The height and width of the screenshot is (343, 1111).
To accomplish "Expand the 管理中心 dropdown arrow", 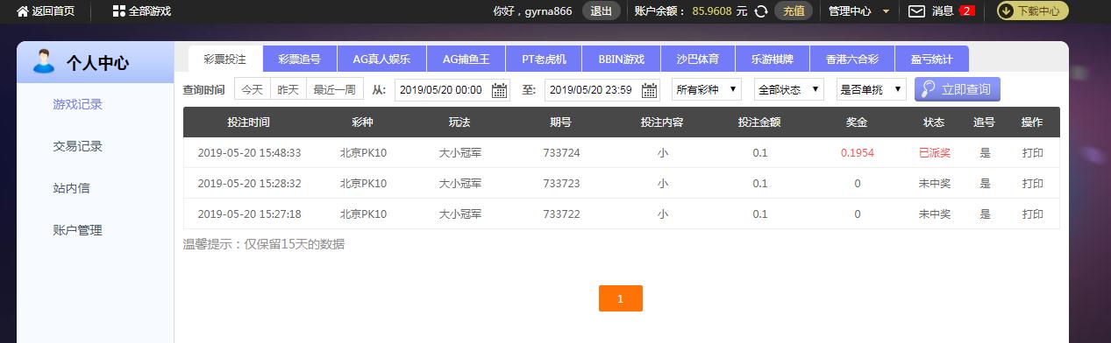I will (x=886, y=11).
